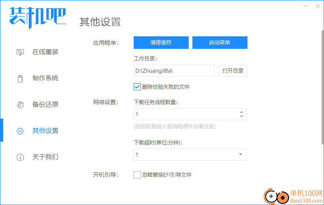
Task: Click the 其他设置 page heading
Action: click(100, 22)
